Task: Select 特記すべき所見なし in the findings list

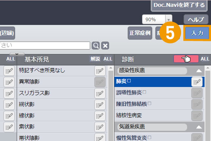Action: [42, 70]
